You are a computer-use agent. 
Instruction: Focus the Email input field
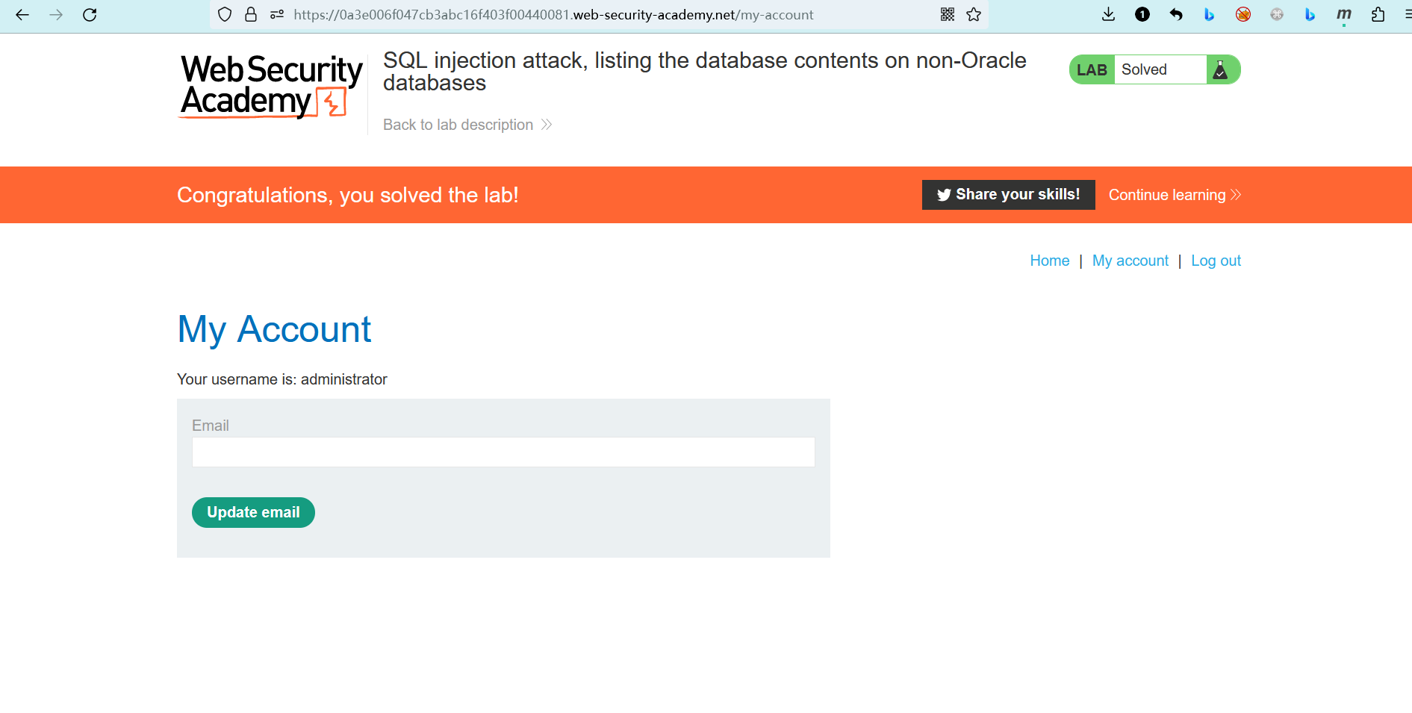pyautogui.click(x=503, y=452)
